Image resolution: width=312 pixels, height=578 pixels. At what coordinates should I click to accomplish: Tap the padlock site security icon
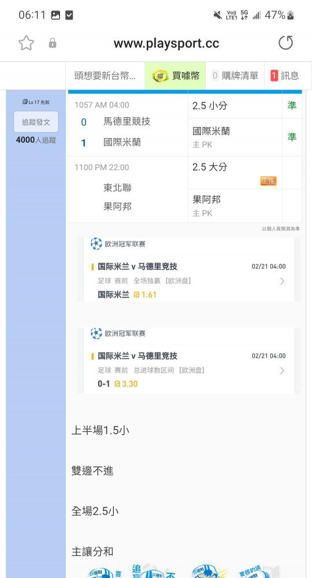[53, 43]
